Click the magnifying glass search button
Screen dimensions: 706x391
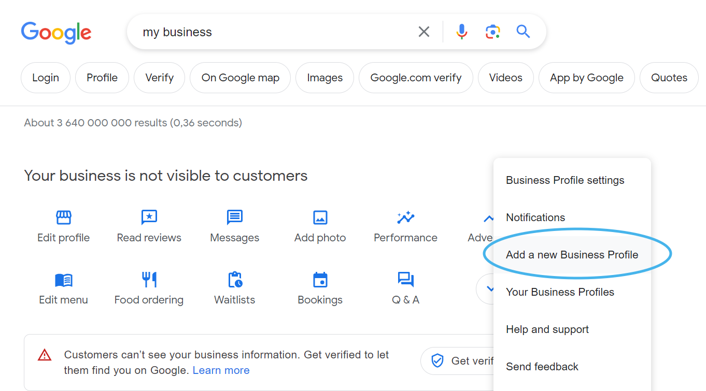523,32
